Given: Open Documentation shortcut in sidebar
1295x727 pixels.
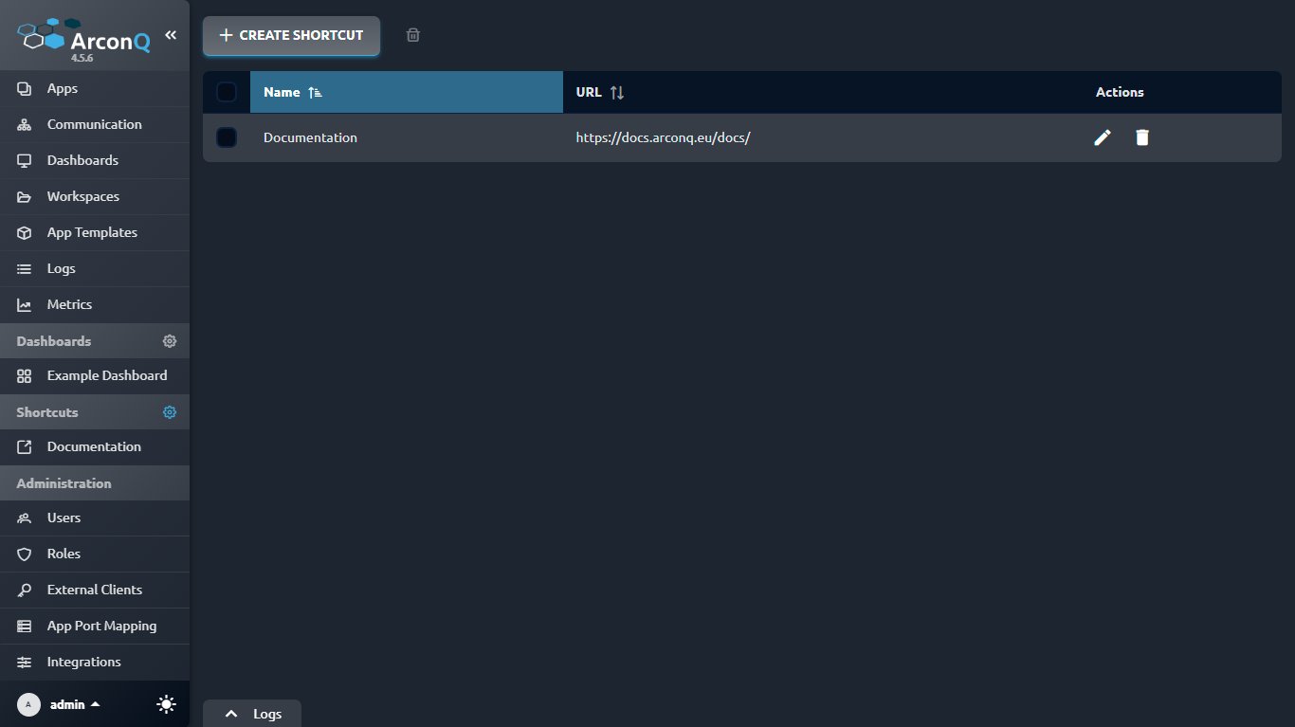Looking at the screenshot, I should click(x=95, y=446).
